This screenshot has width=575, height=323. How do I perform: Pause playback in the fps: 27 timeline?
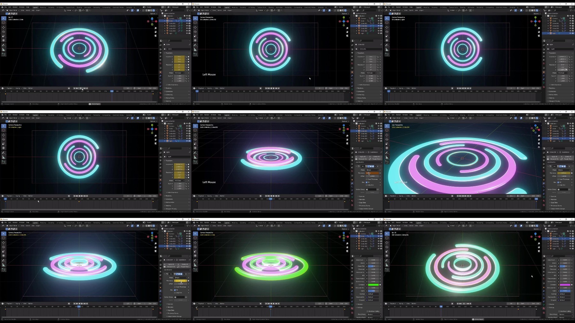[81, 88]
